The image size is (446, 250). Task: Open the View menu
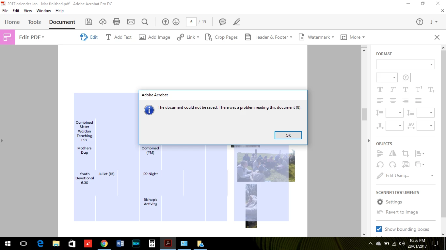click(28, 10)
